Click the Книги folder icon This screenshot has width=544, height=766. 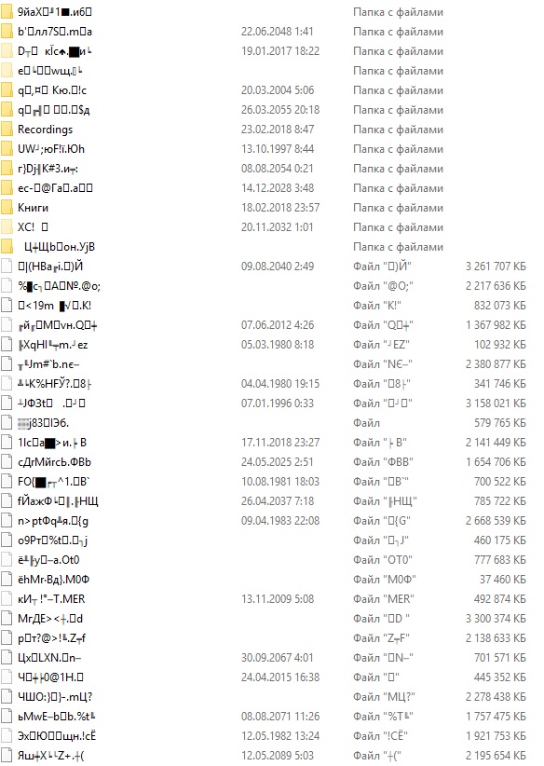pos(7,208)
